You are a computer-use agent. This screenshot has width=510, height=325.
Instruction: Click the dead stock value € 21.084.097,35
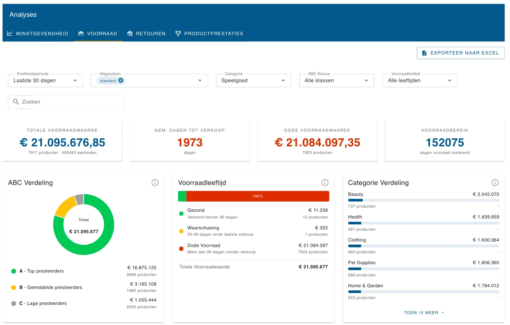317,143
